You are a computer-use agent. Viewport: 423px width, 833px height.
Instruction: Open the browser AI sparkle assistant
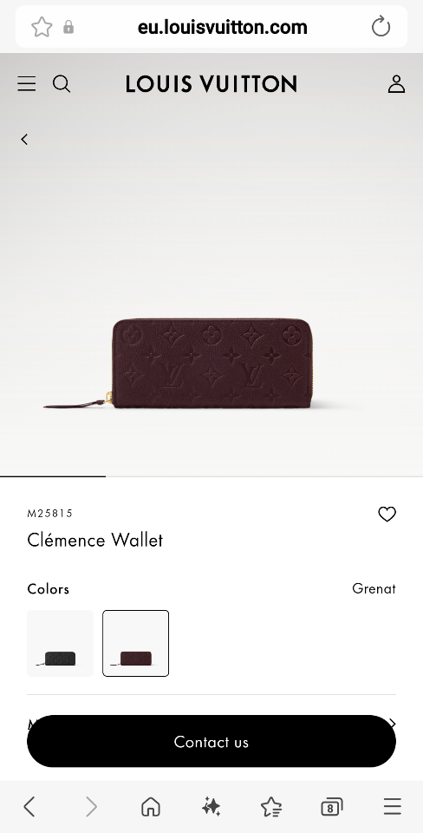[x=211, y=807]
